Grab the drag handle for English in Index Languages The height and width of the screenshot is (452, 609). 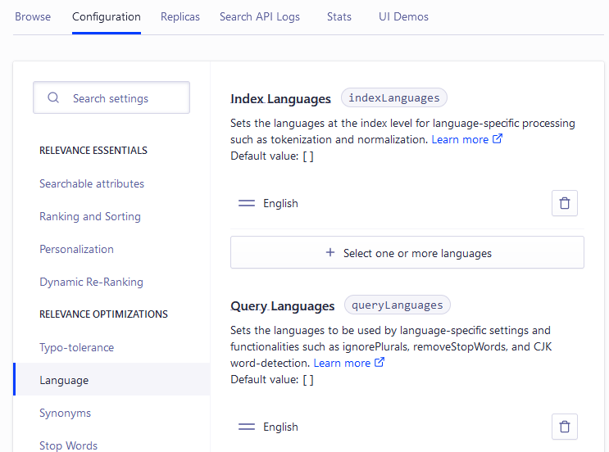(x=247, y=203)
